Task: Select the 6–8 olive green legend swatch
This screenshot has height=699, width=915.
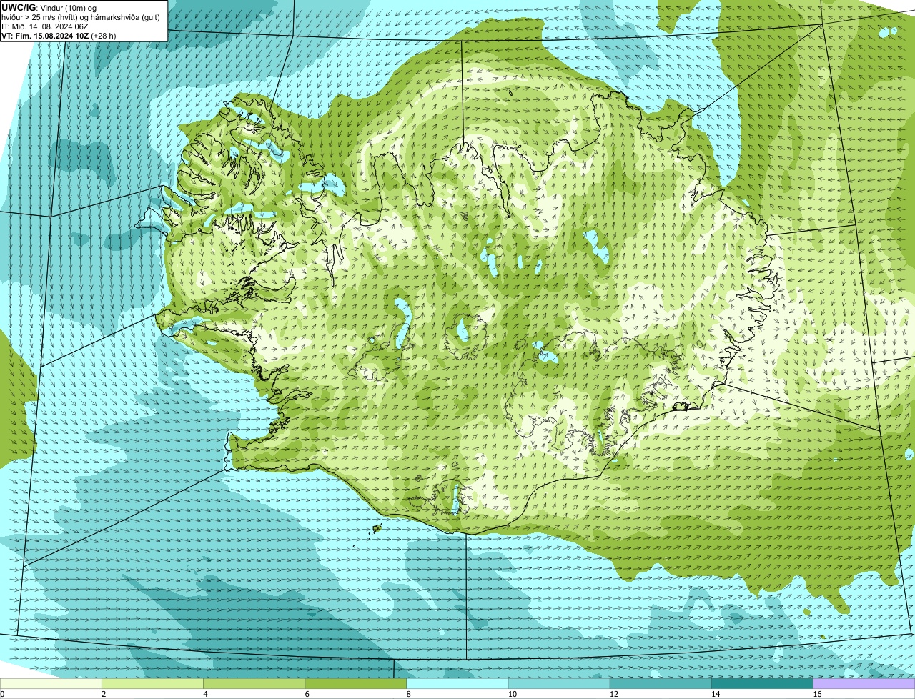Action: click(x=356, y=684)
